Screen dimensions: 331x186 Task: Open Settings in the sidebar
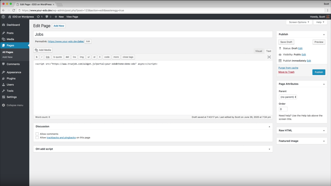click(12, 97)
